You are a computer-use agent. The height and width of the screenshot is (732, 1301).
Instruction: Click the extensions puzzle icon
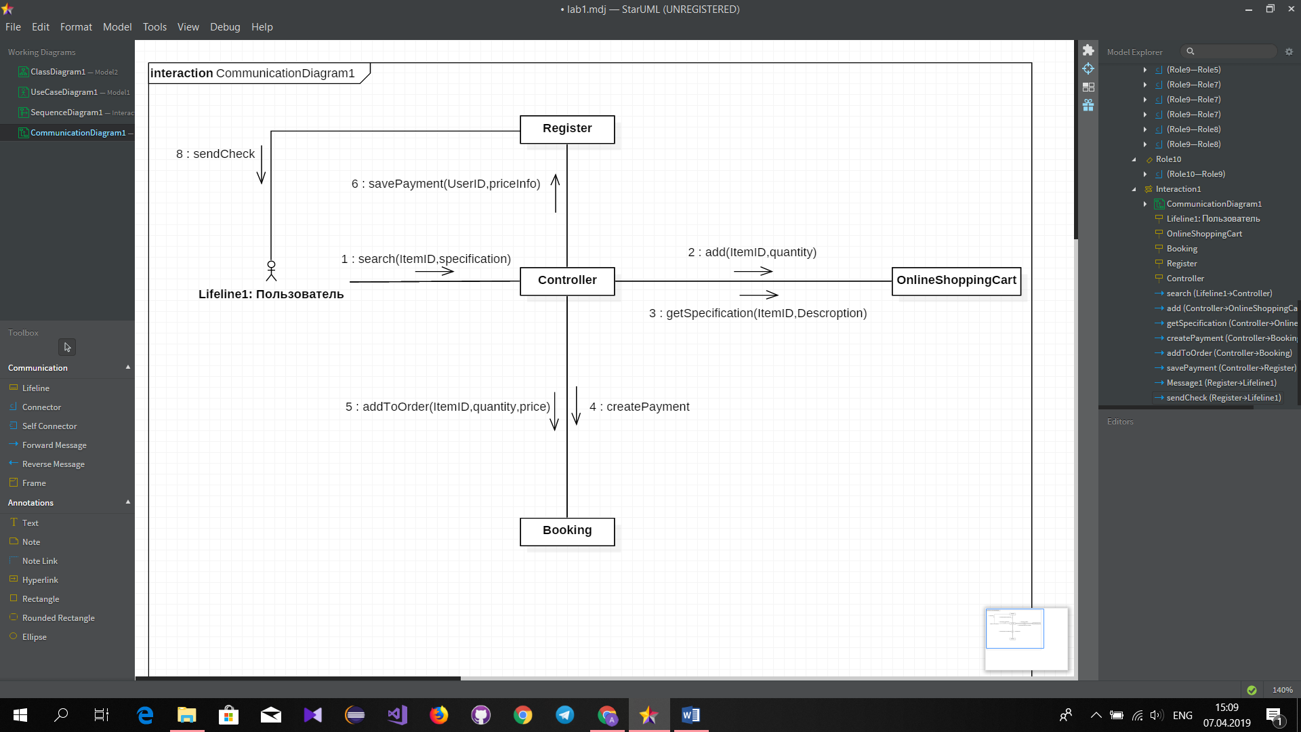point(1088,50)
